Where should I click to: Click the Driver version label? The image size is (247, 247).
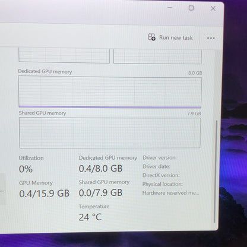(x=160, y=158)
